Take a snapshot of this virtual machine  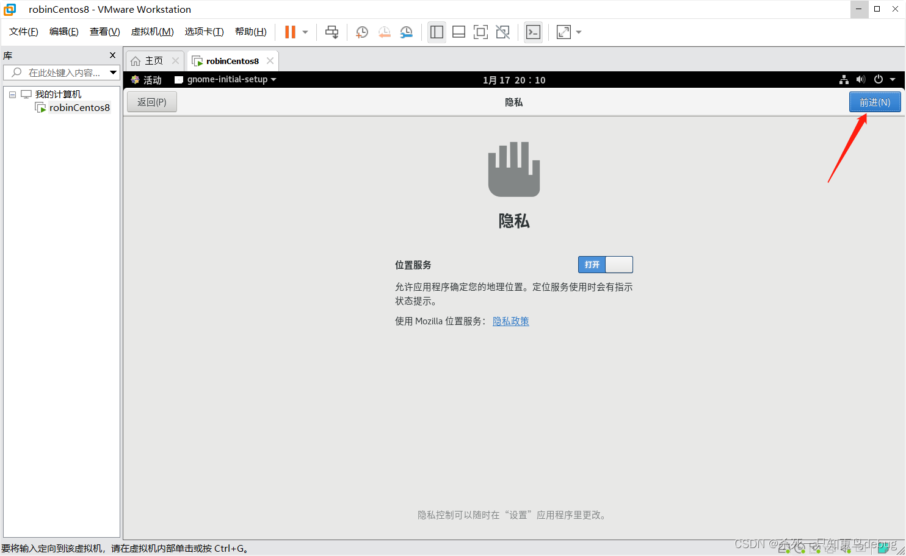(x=362, y=32)
